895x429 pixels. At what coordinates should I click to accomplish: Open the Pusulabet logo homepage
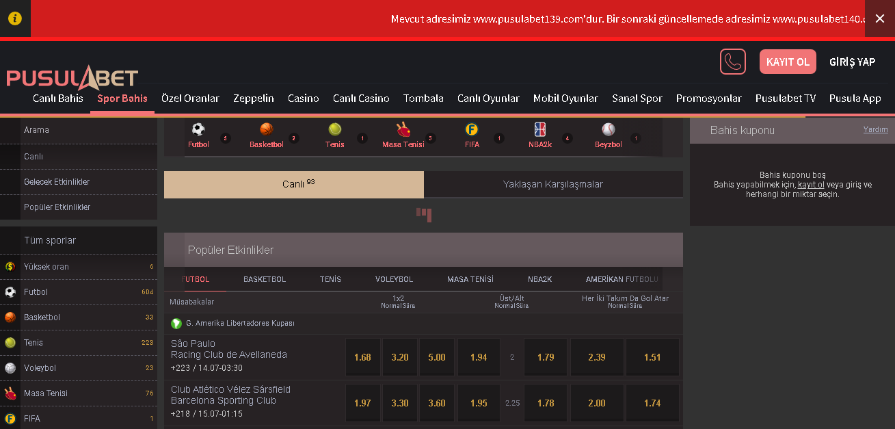click(x=72, y=78)
